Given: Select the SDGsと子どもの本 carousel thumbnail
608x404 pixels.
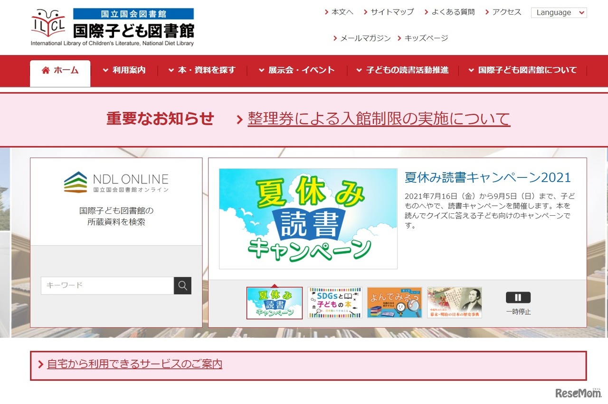Looking at the screenshot, I should click(x=335, y=303).
